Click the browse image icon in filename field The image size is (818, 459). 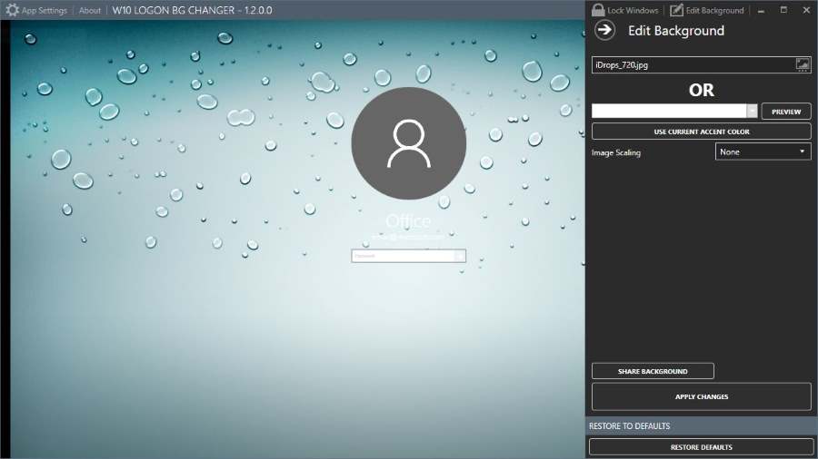(x=802, y=64)
